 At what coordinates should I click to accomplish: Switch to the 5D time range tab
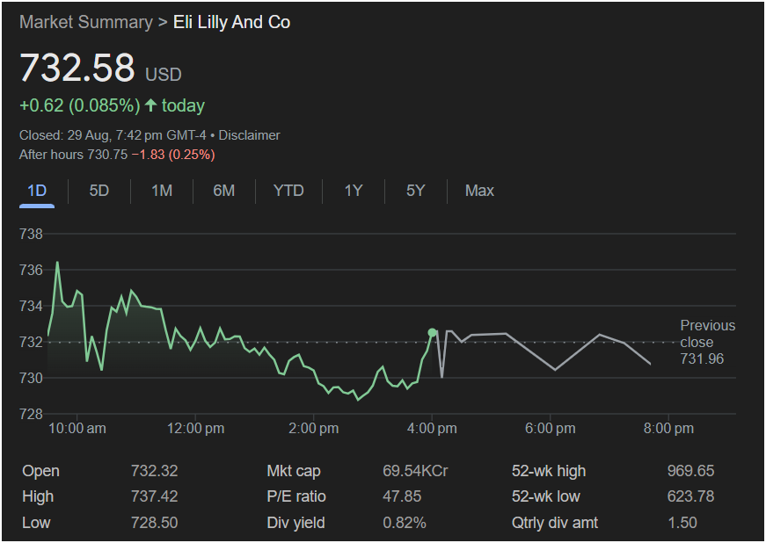99,191
